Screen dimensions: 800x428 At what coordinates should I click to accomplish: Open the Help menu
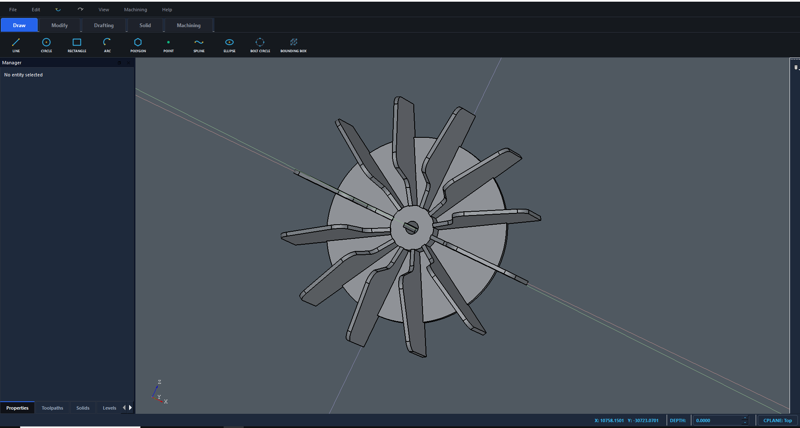pyautogui.click(x=167, y=10)
